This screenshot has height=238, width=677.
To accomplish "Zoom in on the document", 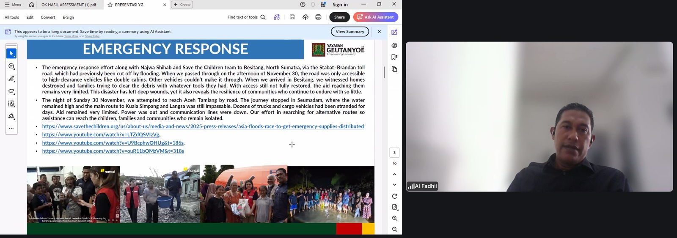I will point(394,218).
